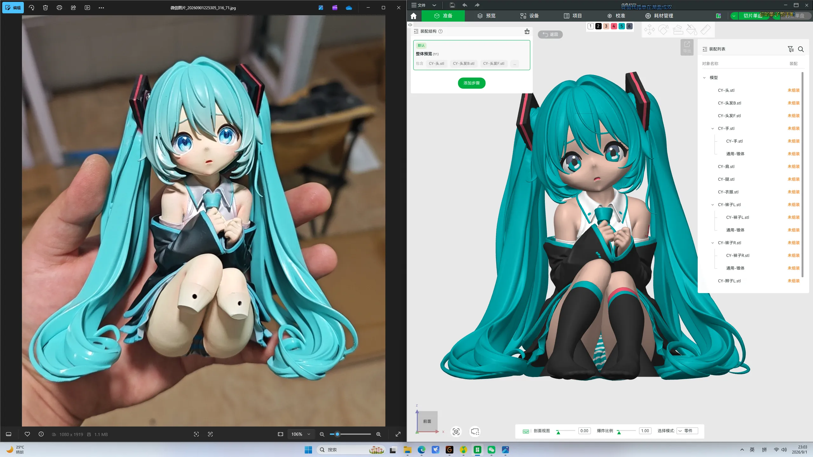Open the 切片单盘 slice dropdown arrow
Screen dimensions: 813x457
734,16
